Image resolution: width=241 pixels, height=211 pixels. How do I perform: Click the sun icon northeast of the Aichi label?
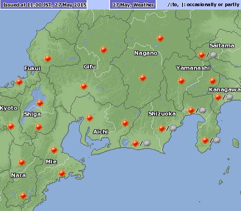[125, 123]
